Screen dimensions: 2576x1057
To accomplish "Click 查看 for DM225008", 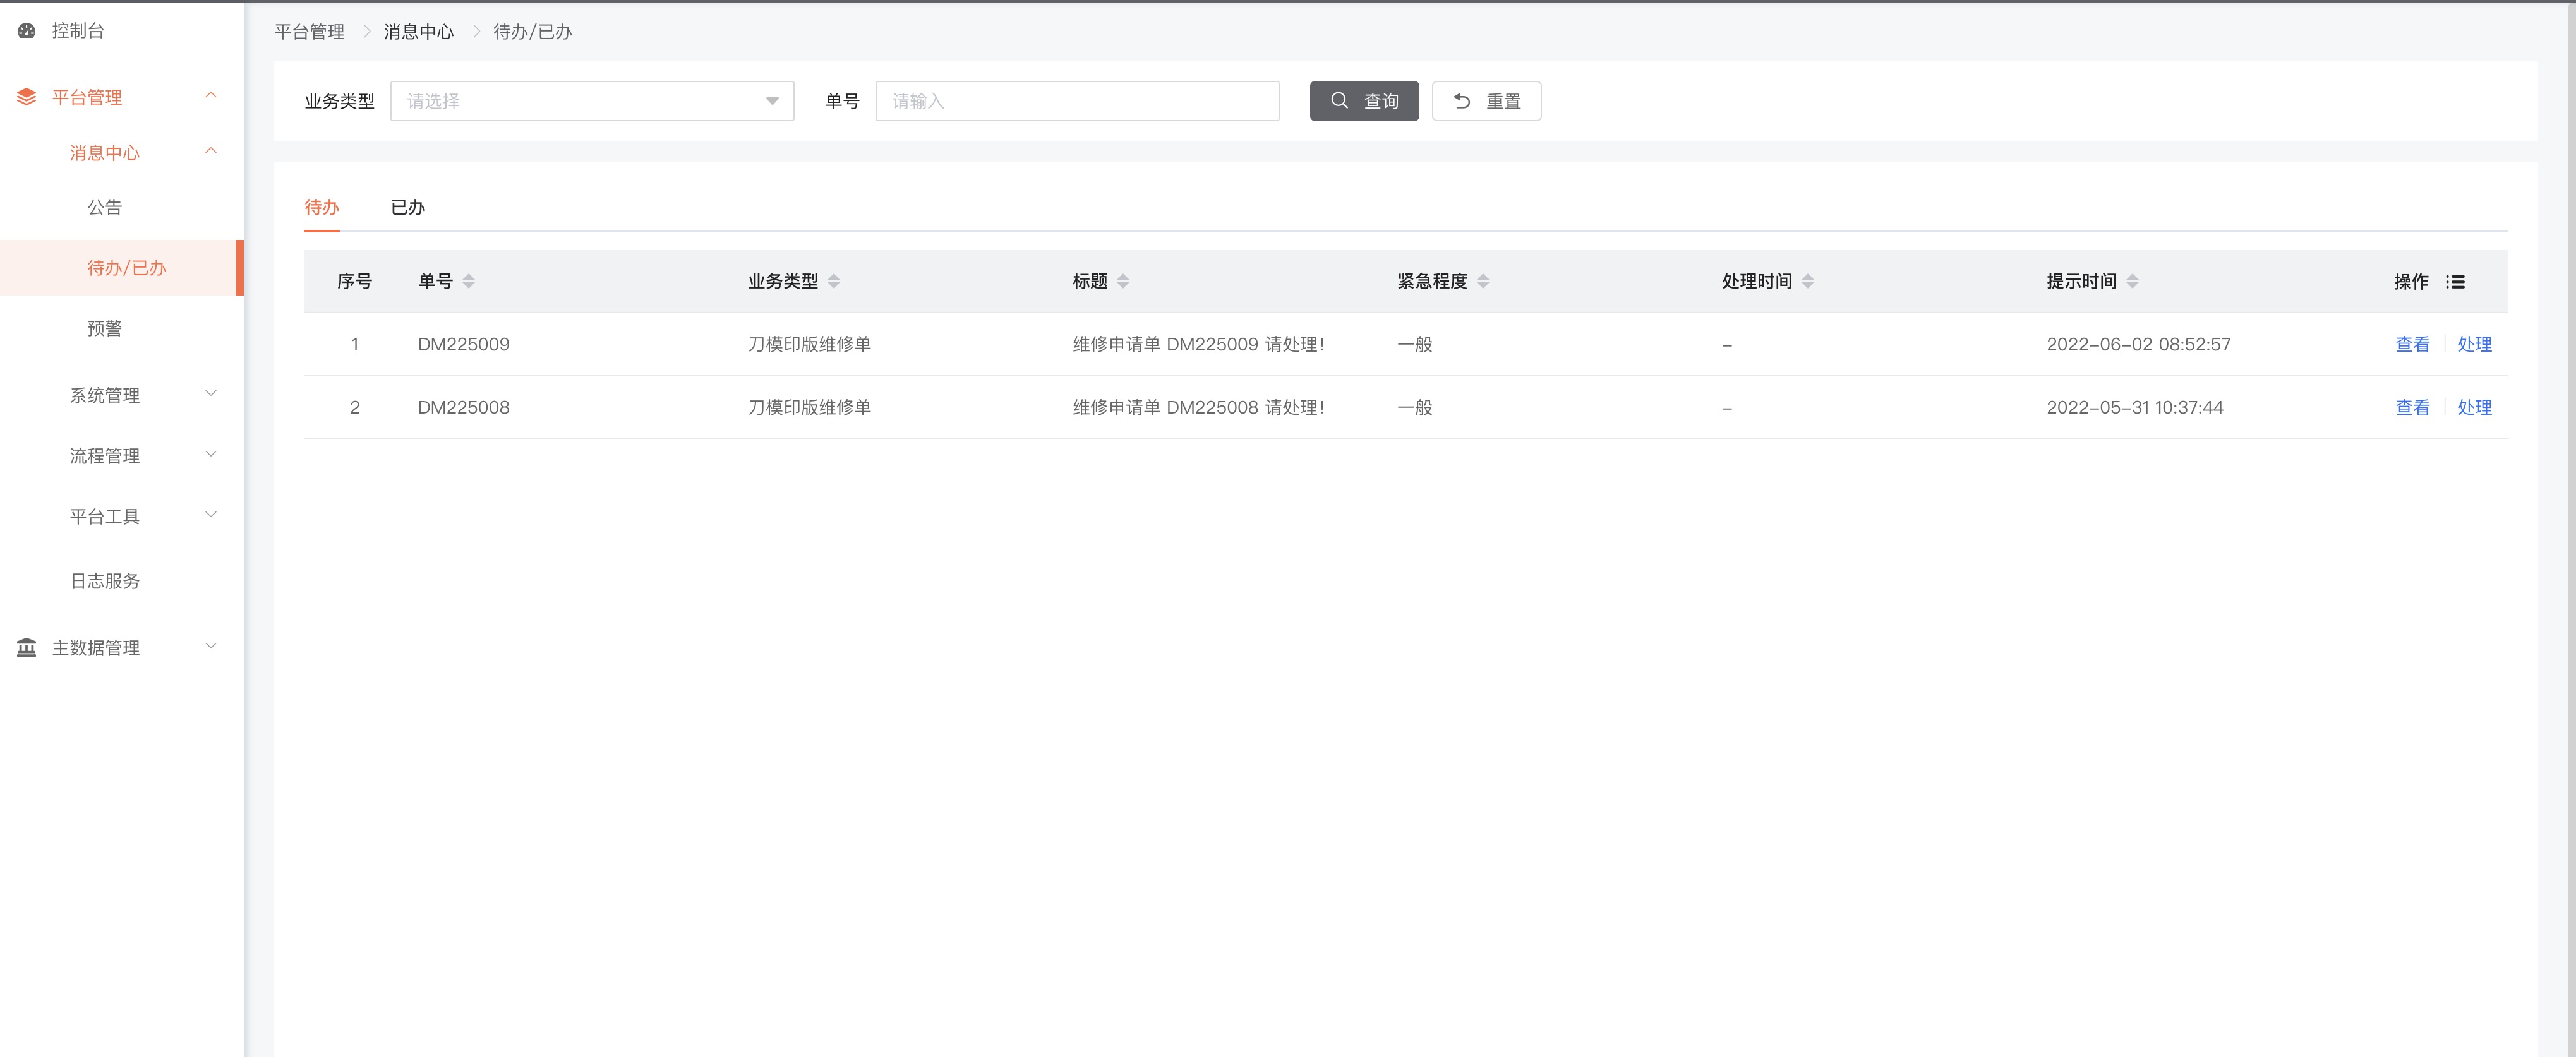I will pos(2412,407).
